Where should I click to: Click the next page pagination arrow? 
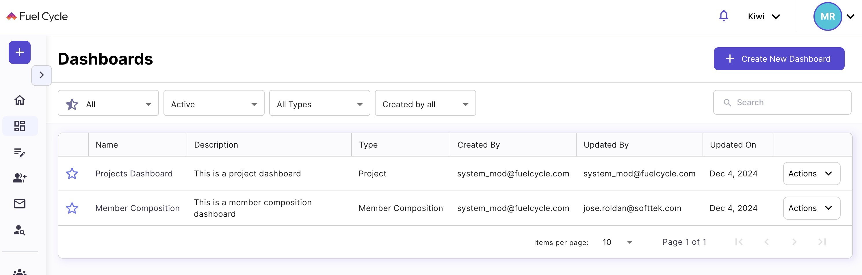click(x=794, y=242)
